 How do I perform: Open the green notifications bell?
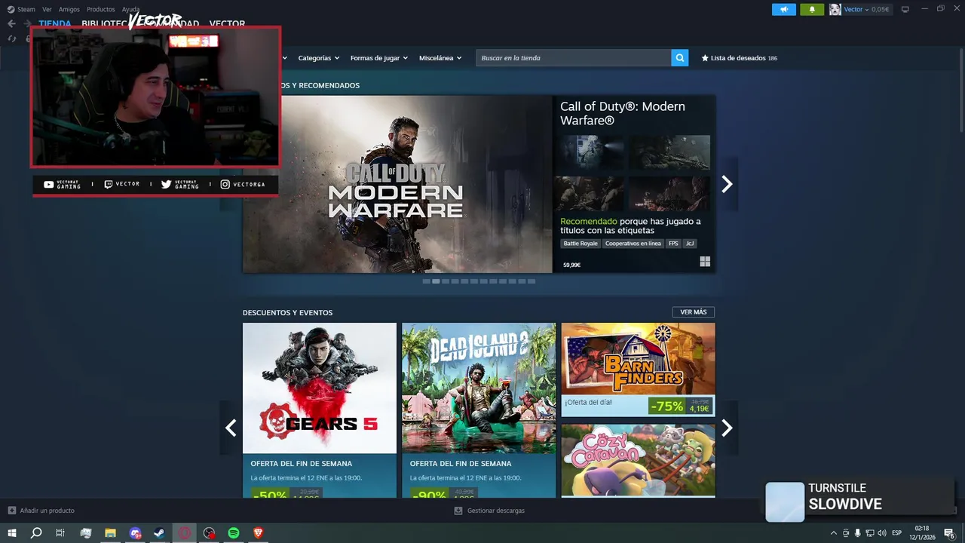(812, 10)
